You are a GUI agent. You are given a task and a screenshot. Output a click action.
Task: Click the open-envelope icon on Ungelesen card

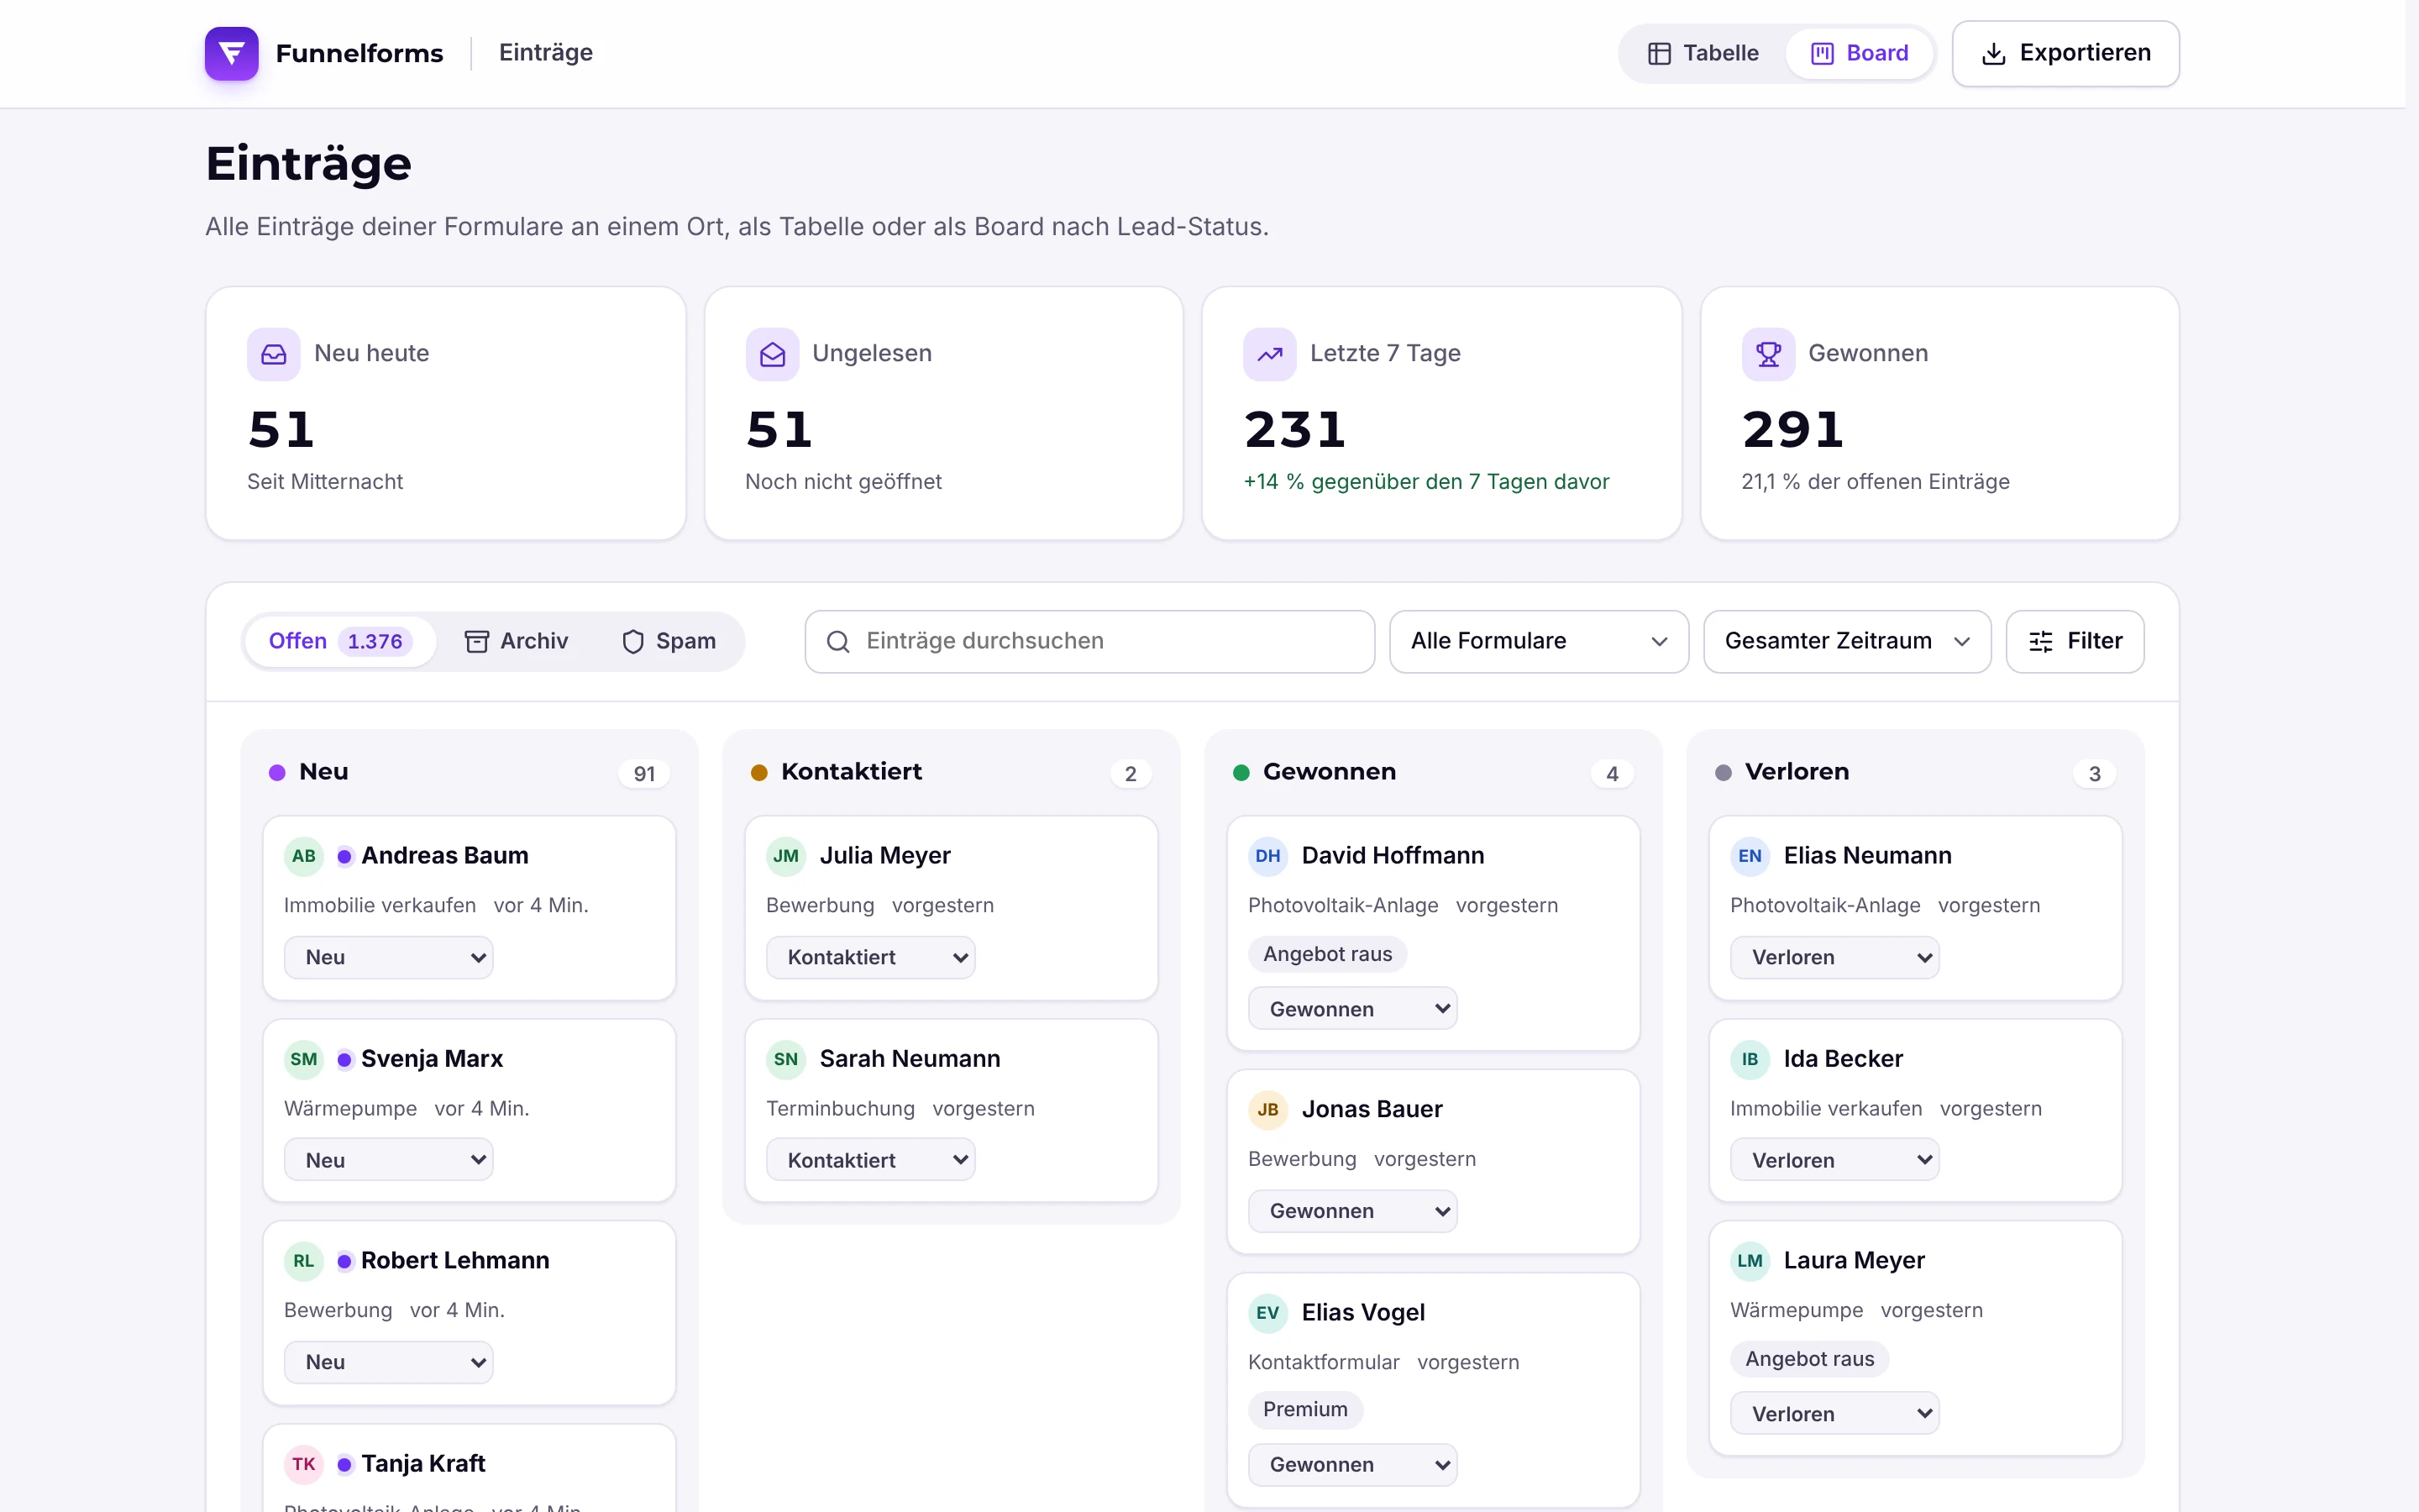772,354
